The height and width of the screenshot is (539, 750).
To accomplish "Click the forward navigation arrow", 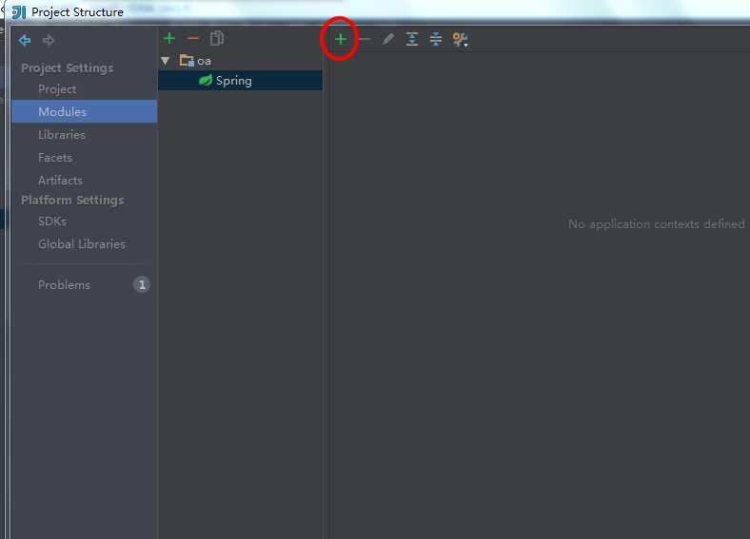I will [49, 41].
